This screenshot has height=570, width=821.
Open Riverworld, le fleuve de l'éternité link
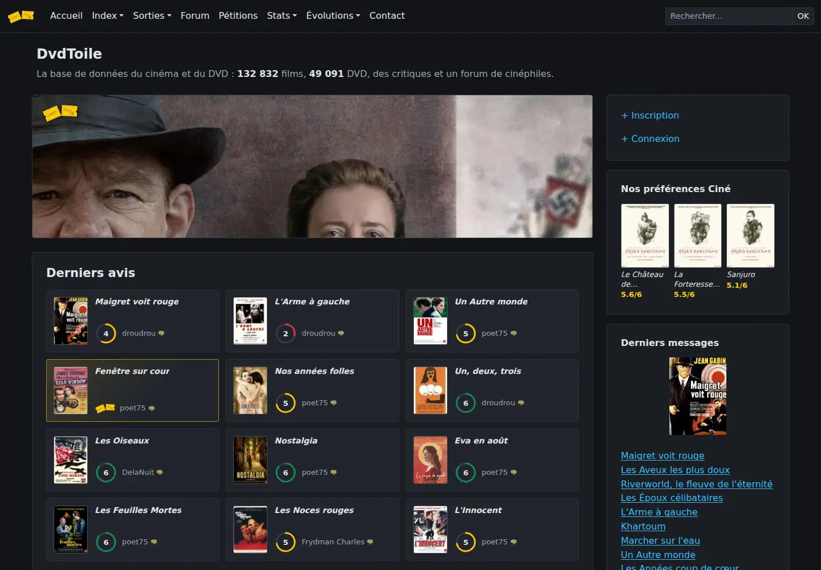tap(697, 484)
